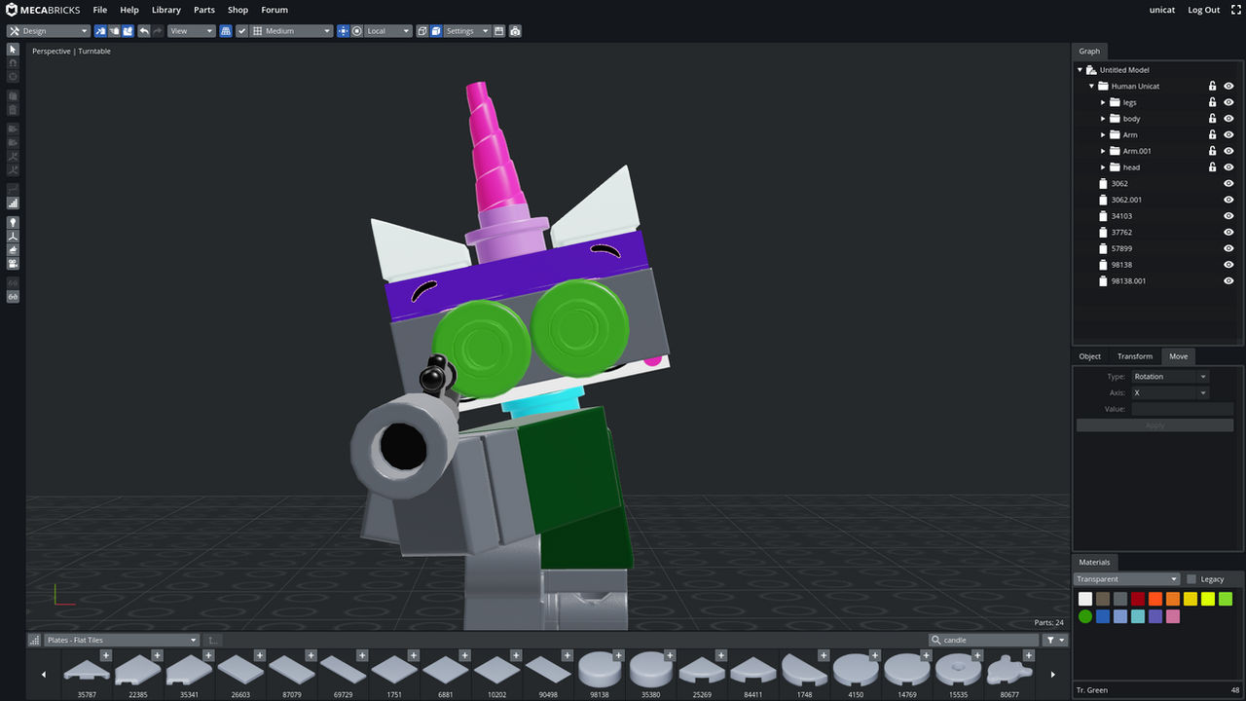1246x701 pixels.
Task: Open the Local orientation dropdown
Action: (x=387, y=31)
